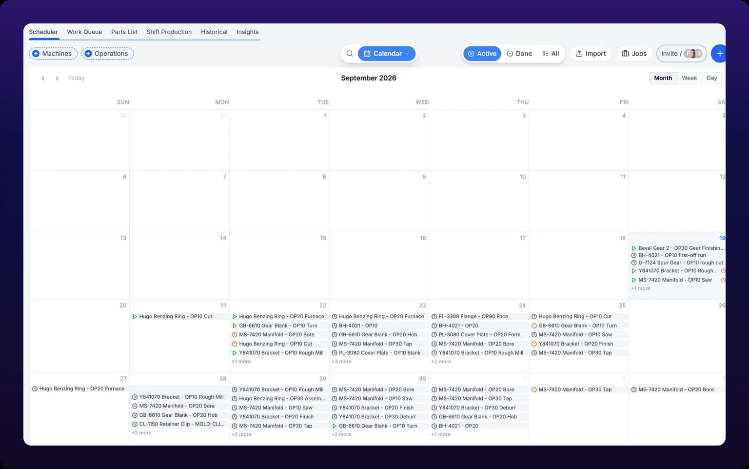The image size is (749, 469).
Task: Open Hugo Benzing Ring - OP20 Furnace on 23
Action: 378,317
